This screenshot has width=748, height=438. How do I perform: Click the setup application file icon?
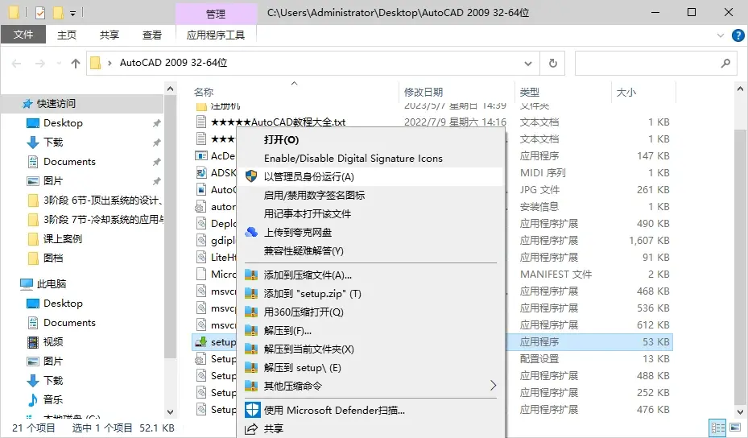pyautogui.click(x=200, y=341)
